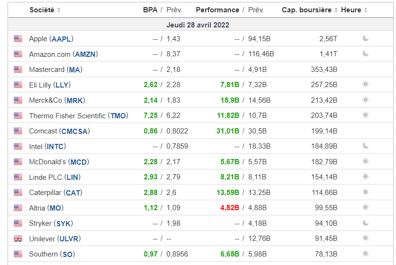Click the US flag icon beside Apple
Viewport: 396px width, 265px height.
[18, 39]
